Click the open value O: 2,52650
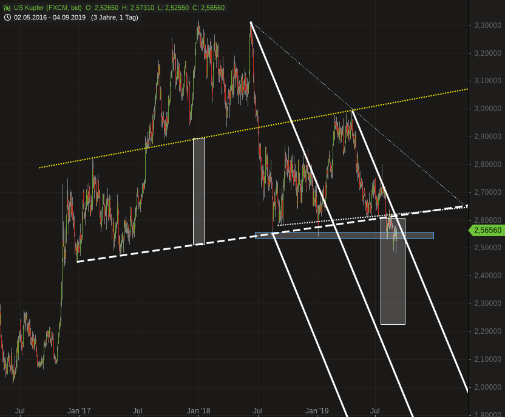Viewport: 505px width, 417px height. tap(102, 8)
